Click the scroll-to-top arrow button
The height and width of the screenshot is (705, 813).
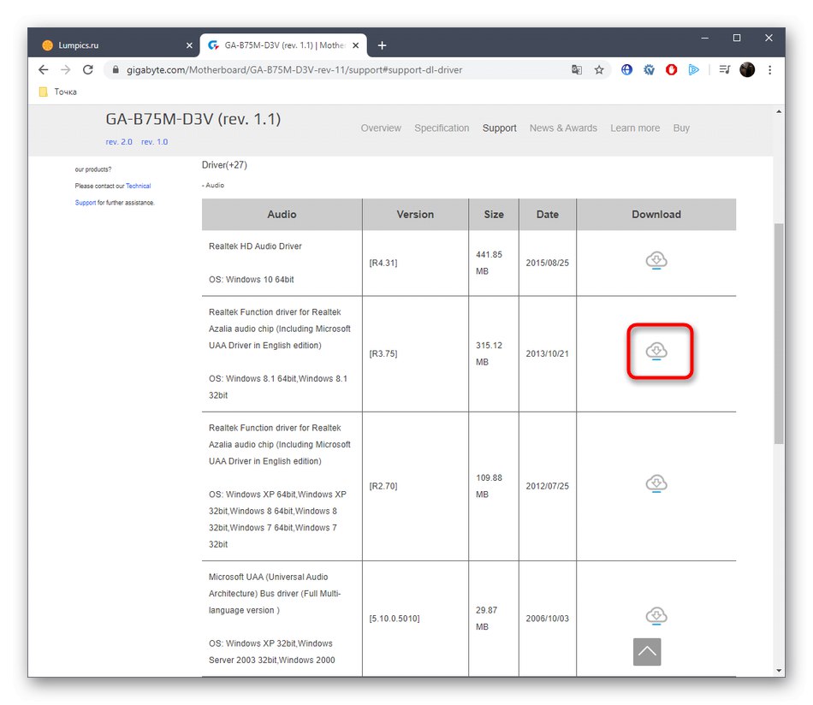[x=647, y=652]
